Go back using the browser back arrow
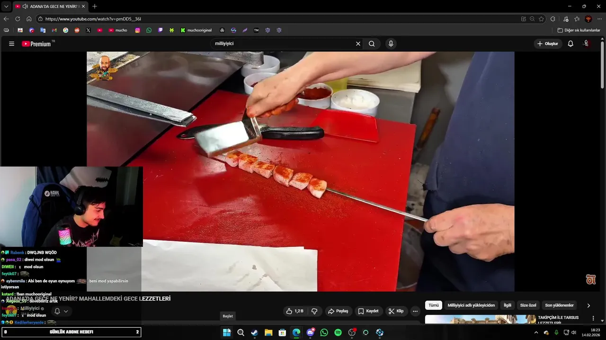This screenshot has width=606, height=340. tap(6, 19)
